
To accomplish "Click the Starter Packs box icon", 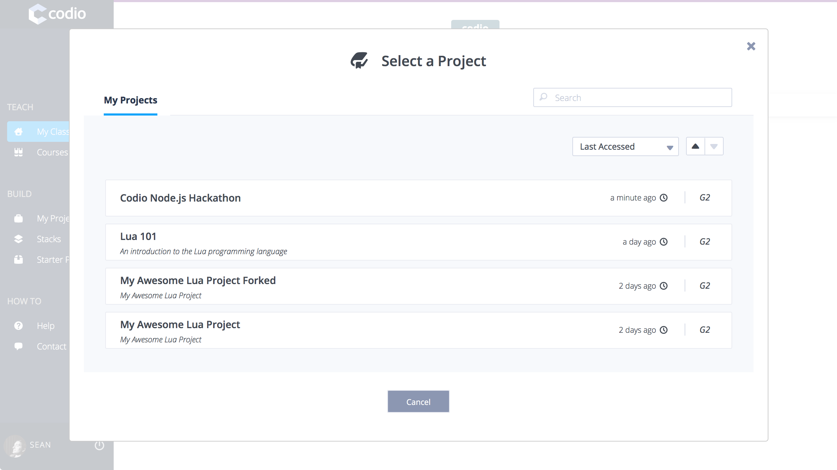I will pyautogui.click(x=18, y=260).
